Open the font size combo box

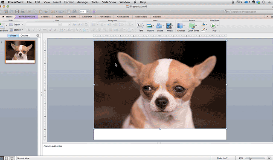coord(66,24)
